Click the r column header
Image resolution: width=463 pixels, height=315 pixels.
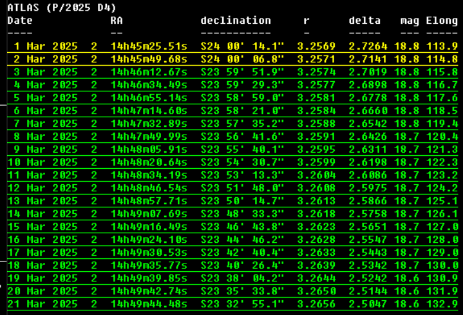[x=307, y=21]
